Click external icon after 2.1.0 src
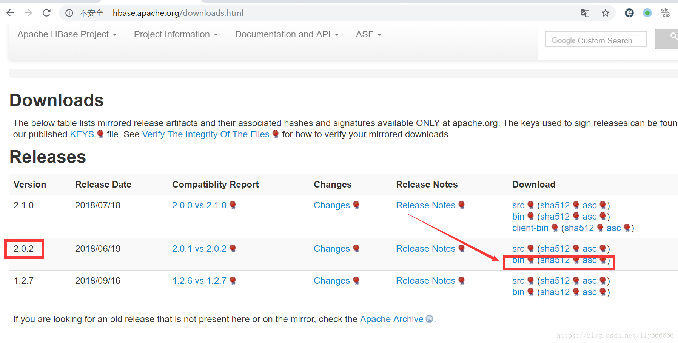 [531, 205]
